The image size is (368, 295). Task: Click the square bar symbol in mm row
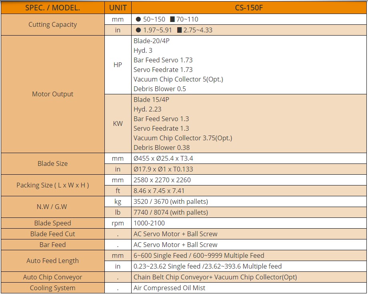[172, 19]
